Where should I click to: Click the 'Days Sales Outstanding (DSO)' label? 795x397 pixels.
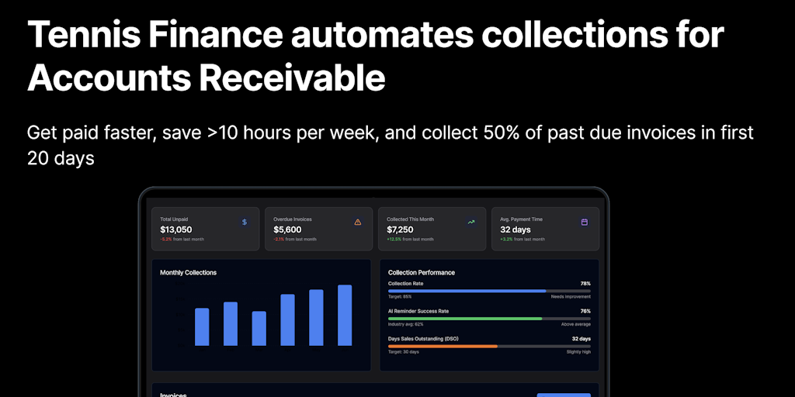[x=423, y=338]
